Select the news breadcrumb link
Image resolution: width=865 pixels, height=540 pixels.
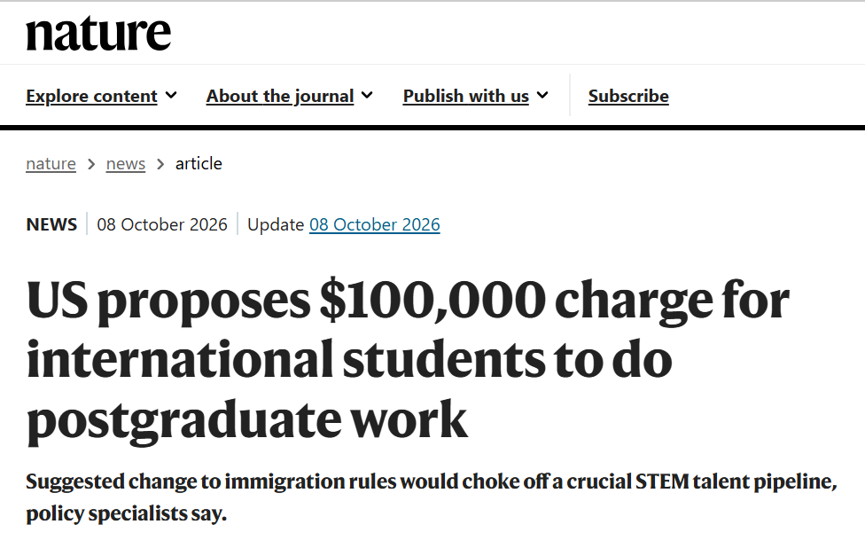[126, 163]
